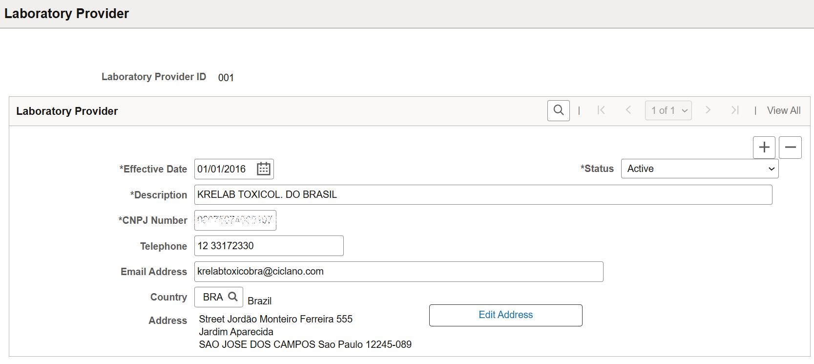Go to first row navigation icon
The height and width of the screenshot is (364, 814).
[601, 110]
